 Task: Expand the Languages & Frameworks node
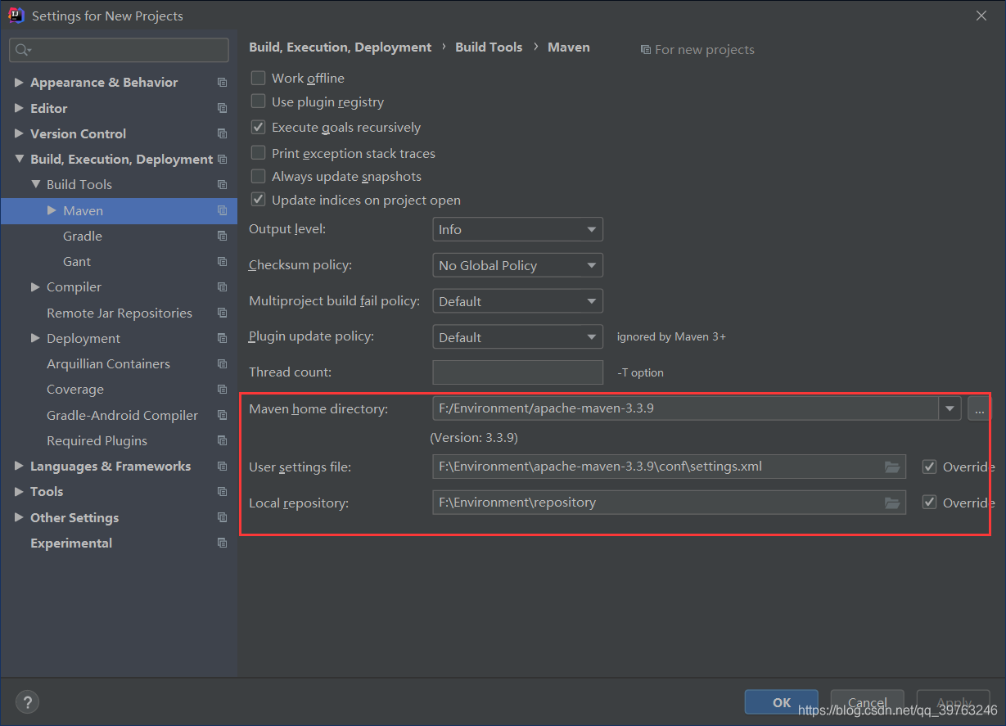click(x=19, y=466)
